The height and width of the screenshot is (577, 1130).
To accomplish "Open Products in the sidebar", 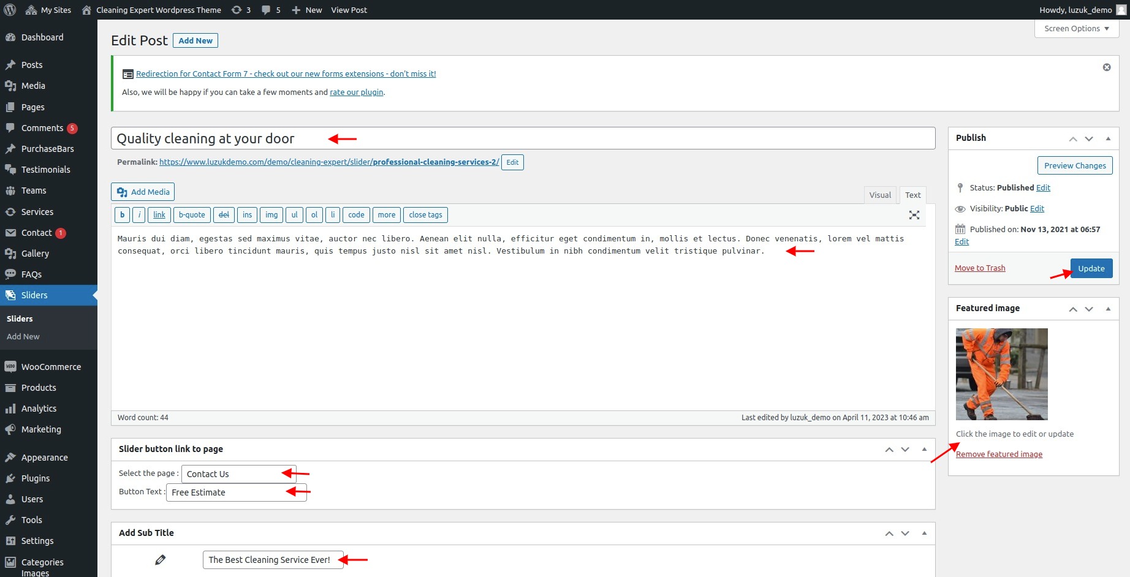I will tap(48, 388).
